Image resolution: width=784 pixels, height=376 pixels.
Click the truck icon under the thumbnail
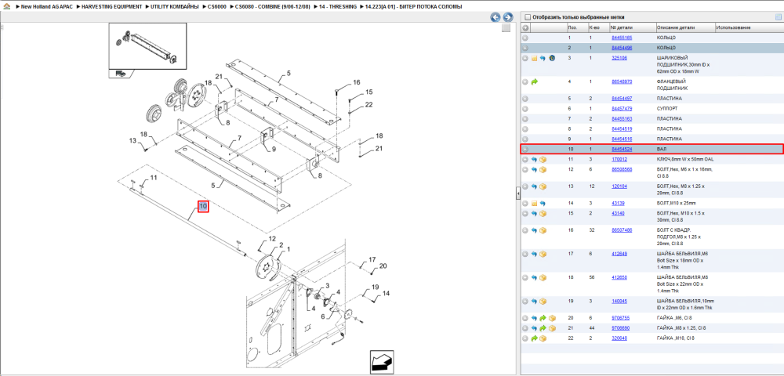pyautogui.click(x=121, y=74)
